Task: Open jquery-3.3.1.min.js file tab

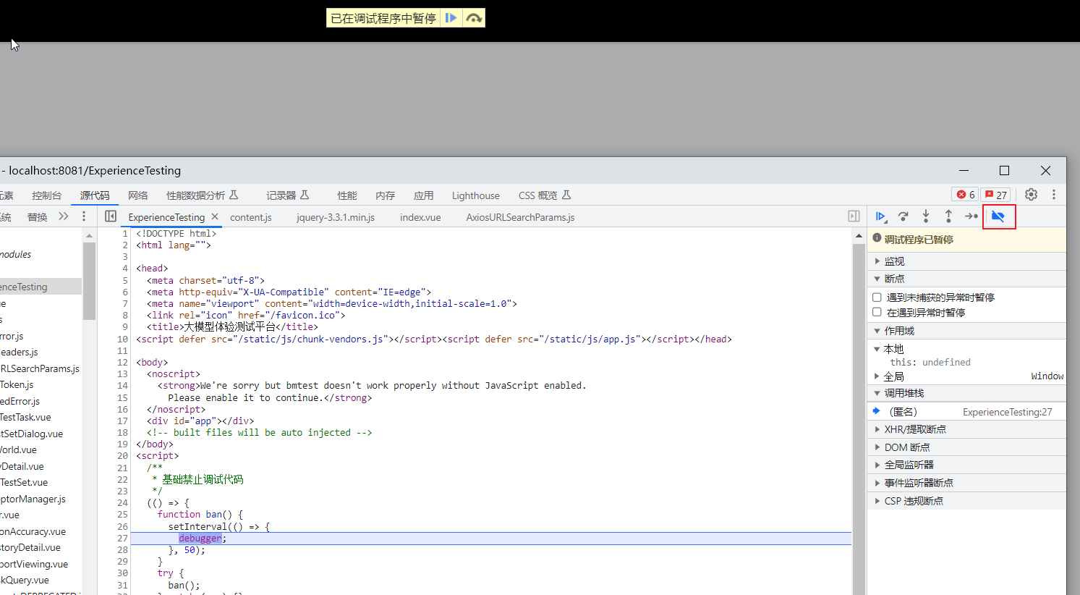Action: click(336, 217)
